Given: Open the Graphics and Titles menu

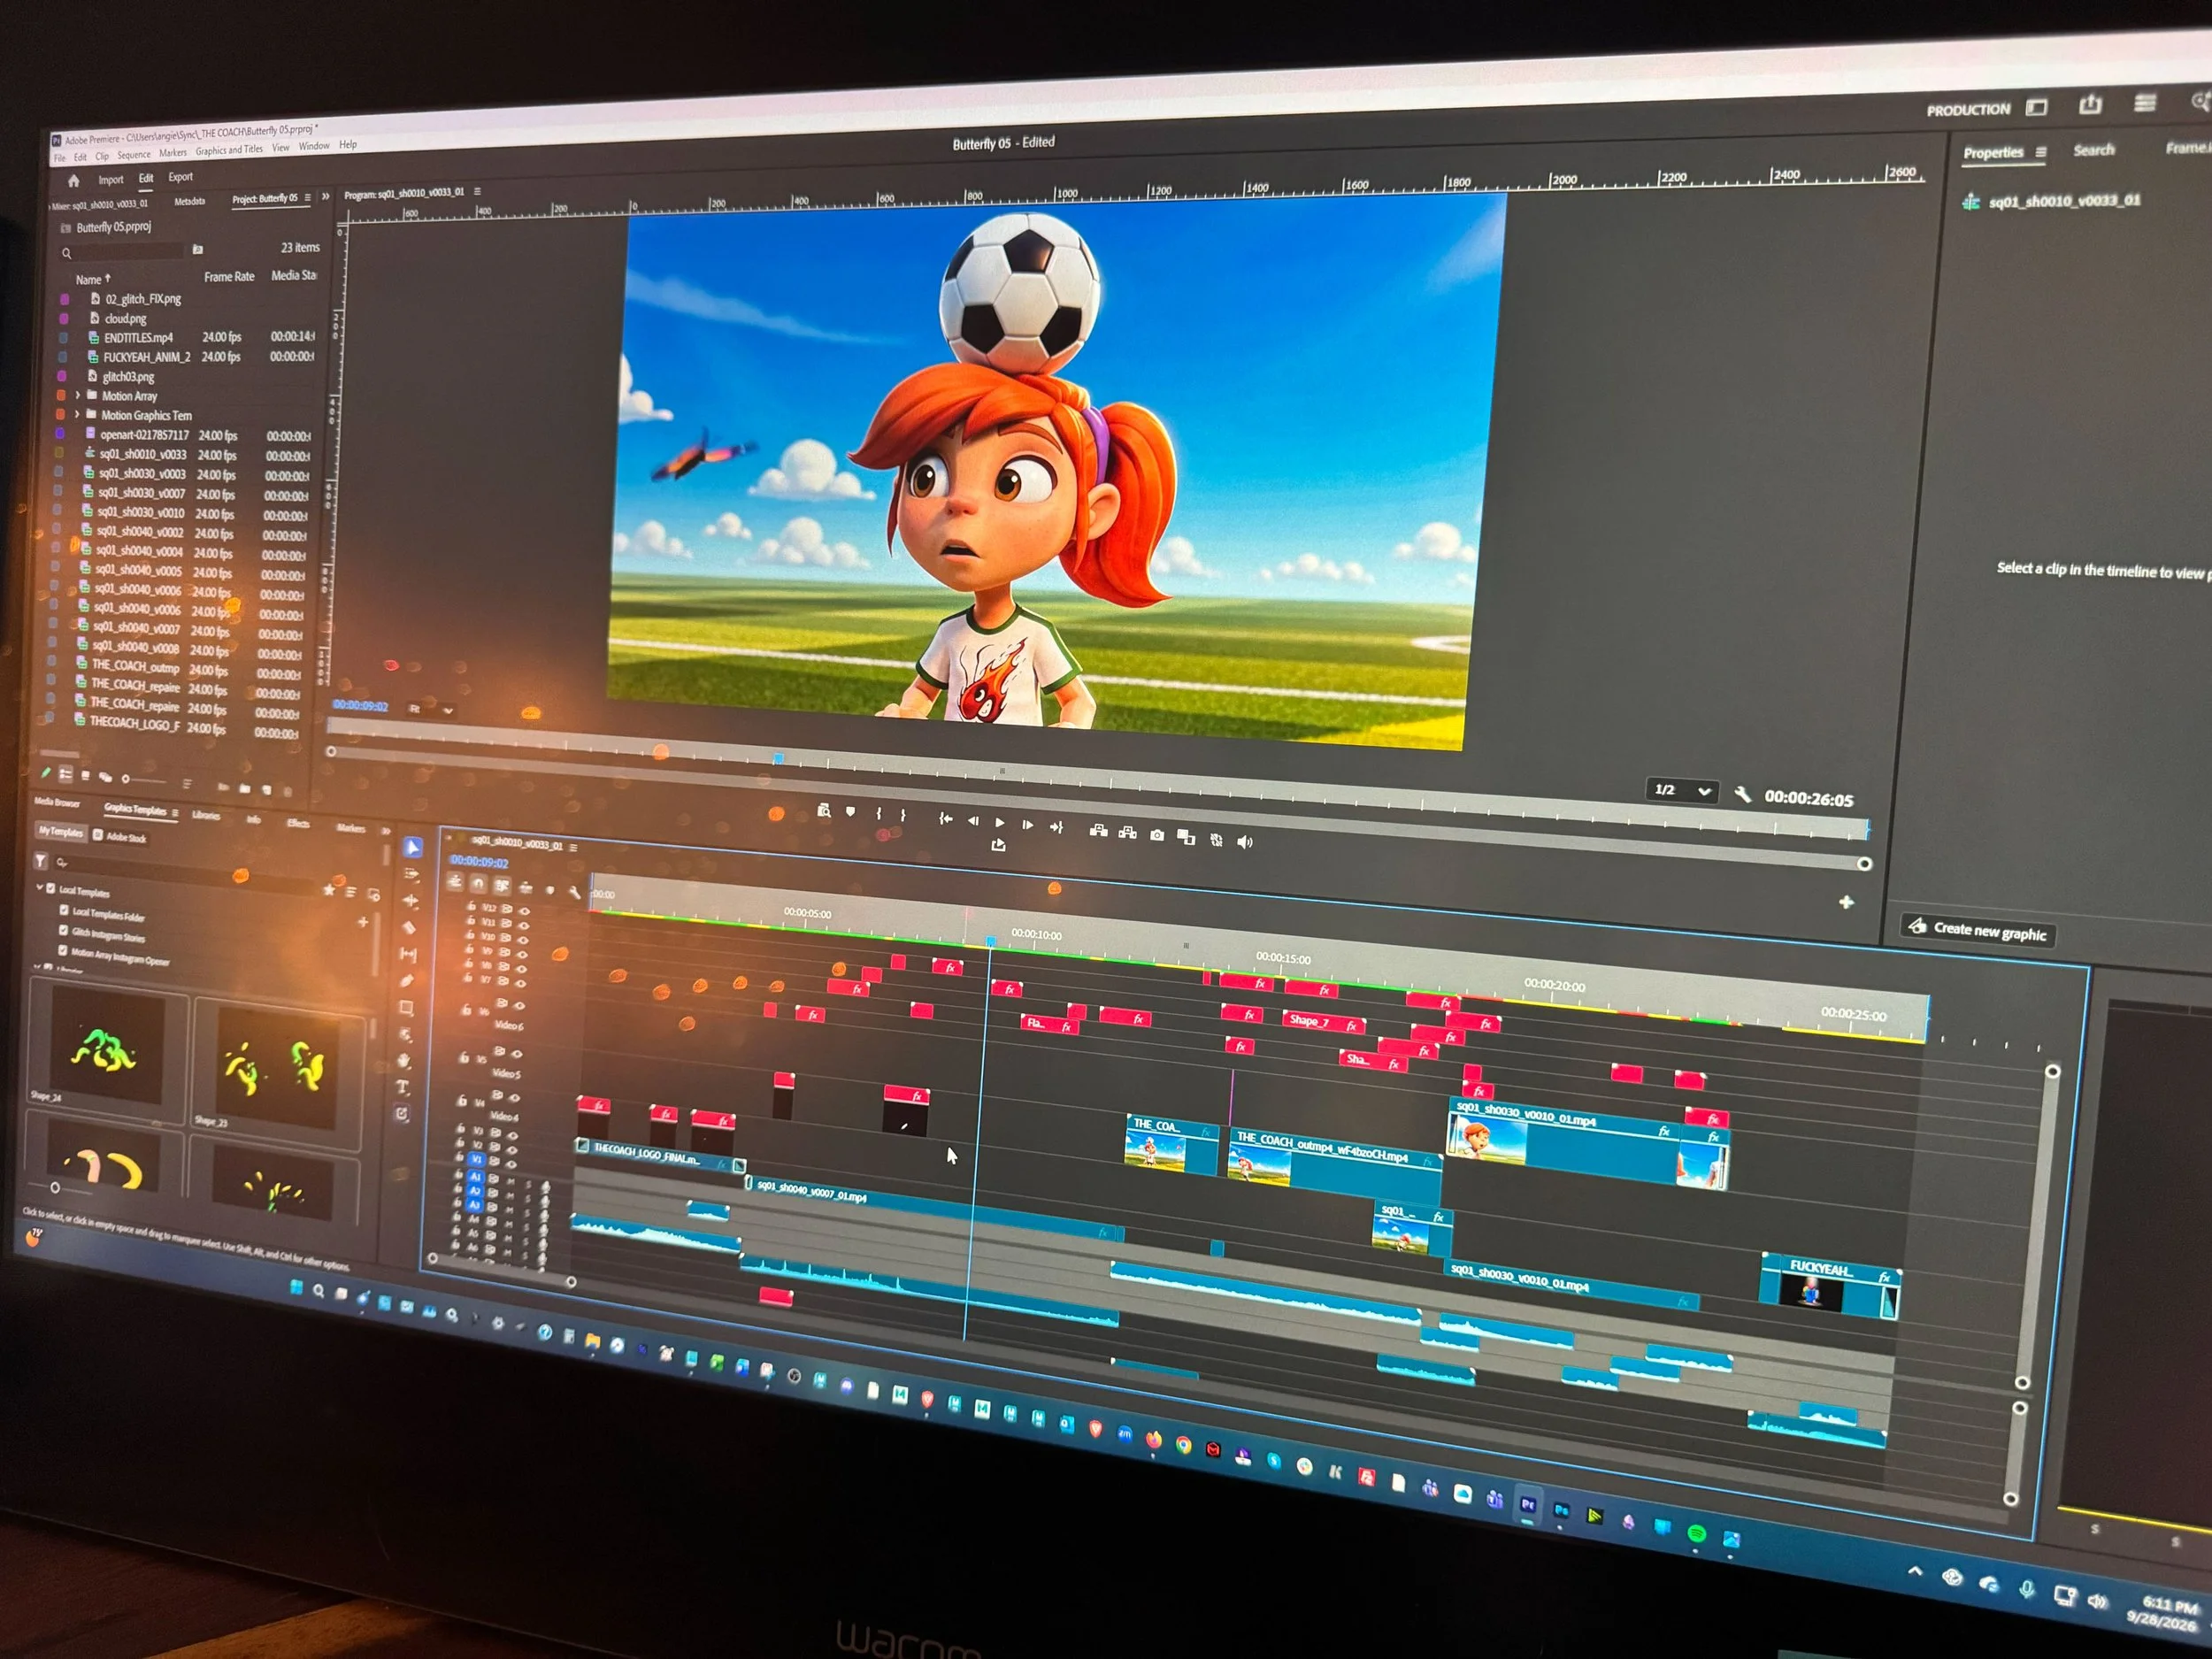Looking at the screenshot, I should coord(229,150).
